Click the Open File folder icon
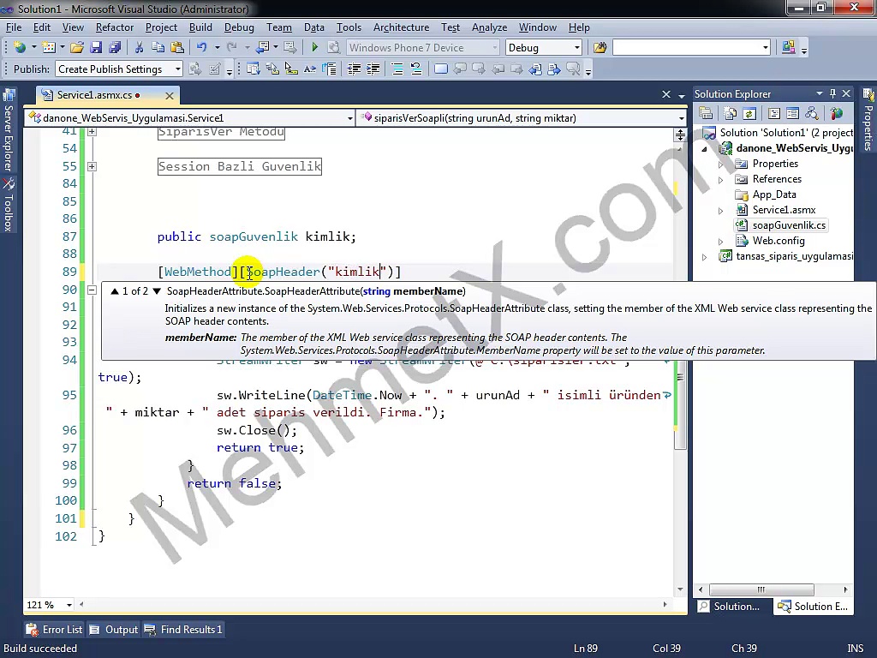 [76, 48]
